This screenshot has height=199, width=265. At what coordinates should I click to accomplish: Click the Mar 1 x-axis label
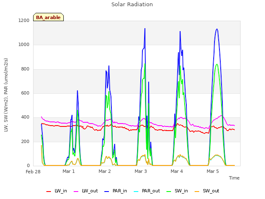(69, 171)
